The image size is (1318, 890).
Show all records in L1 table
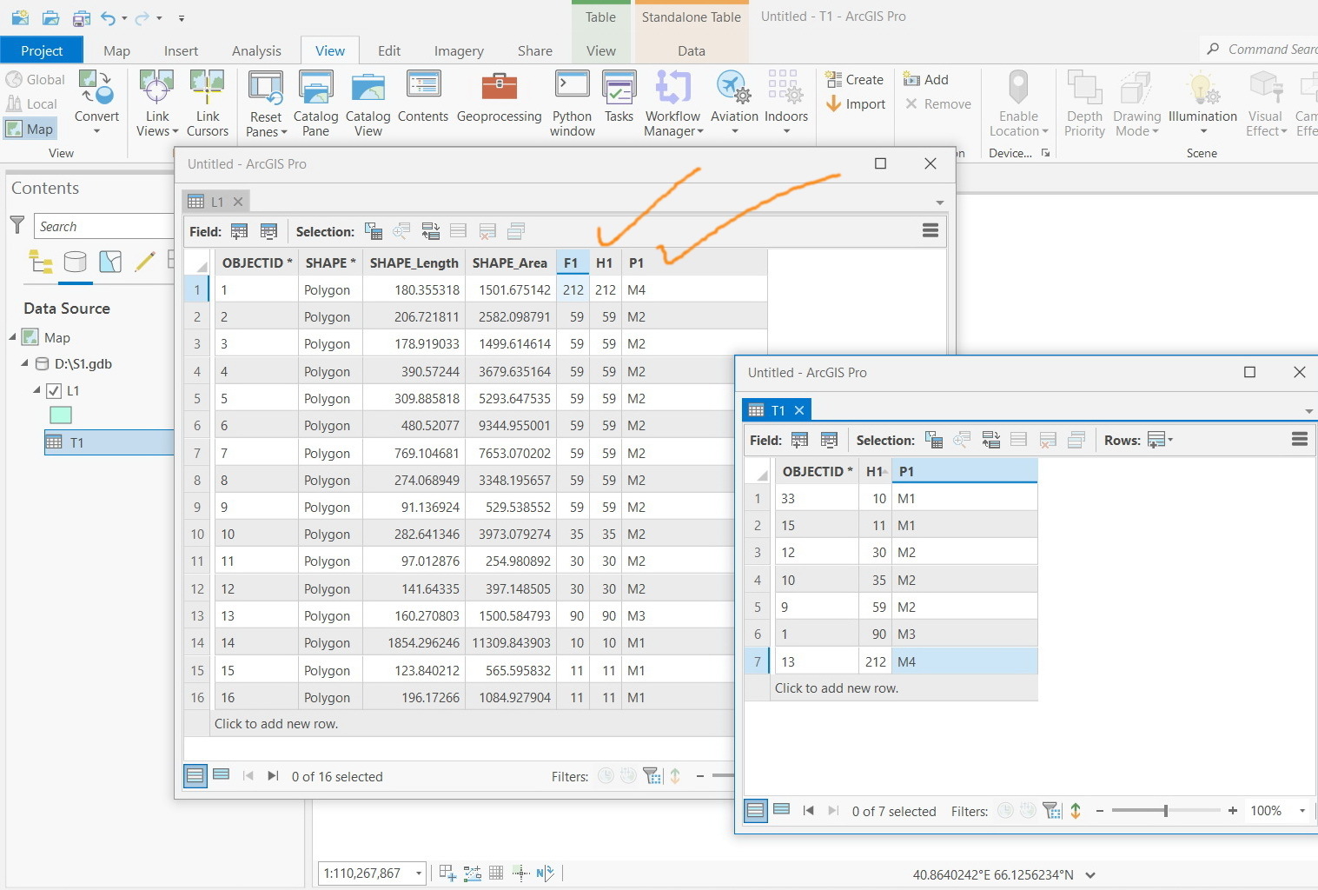195,775
